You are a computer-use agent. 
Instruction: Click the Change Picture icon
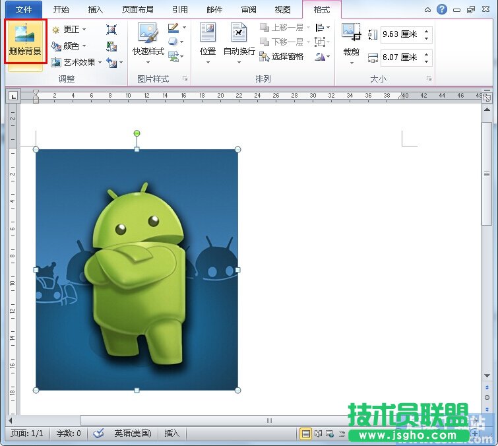click(111, 46)
